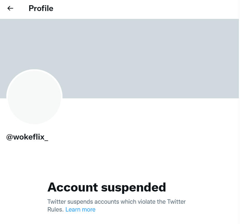Click the letter "P" in the Profile title

click(31, 8)
